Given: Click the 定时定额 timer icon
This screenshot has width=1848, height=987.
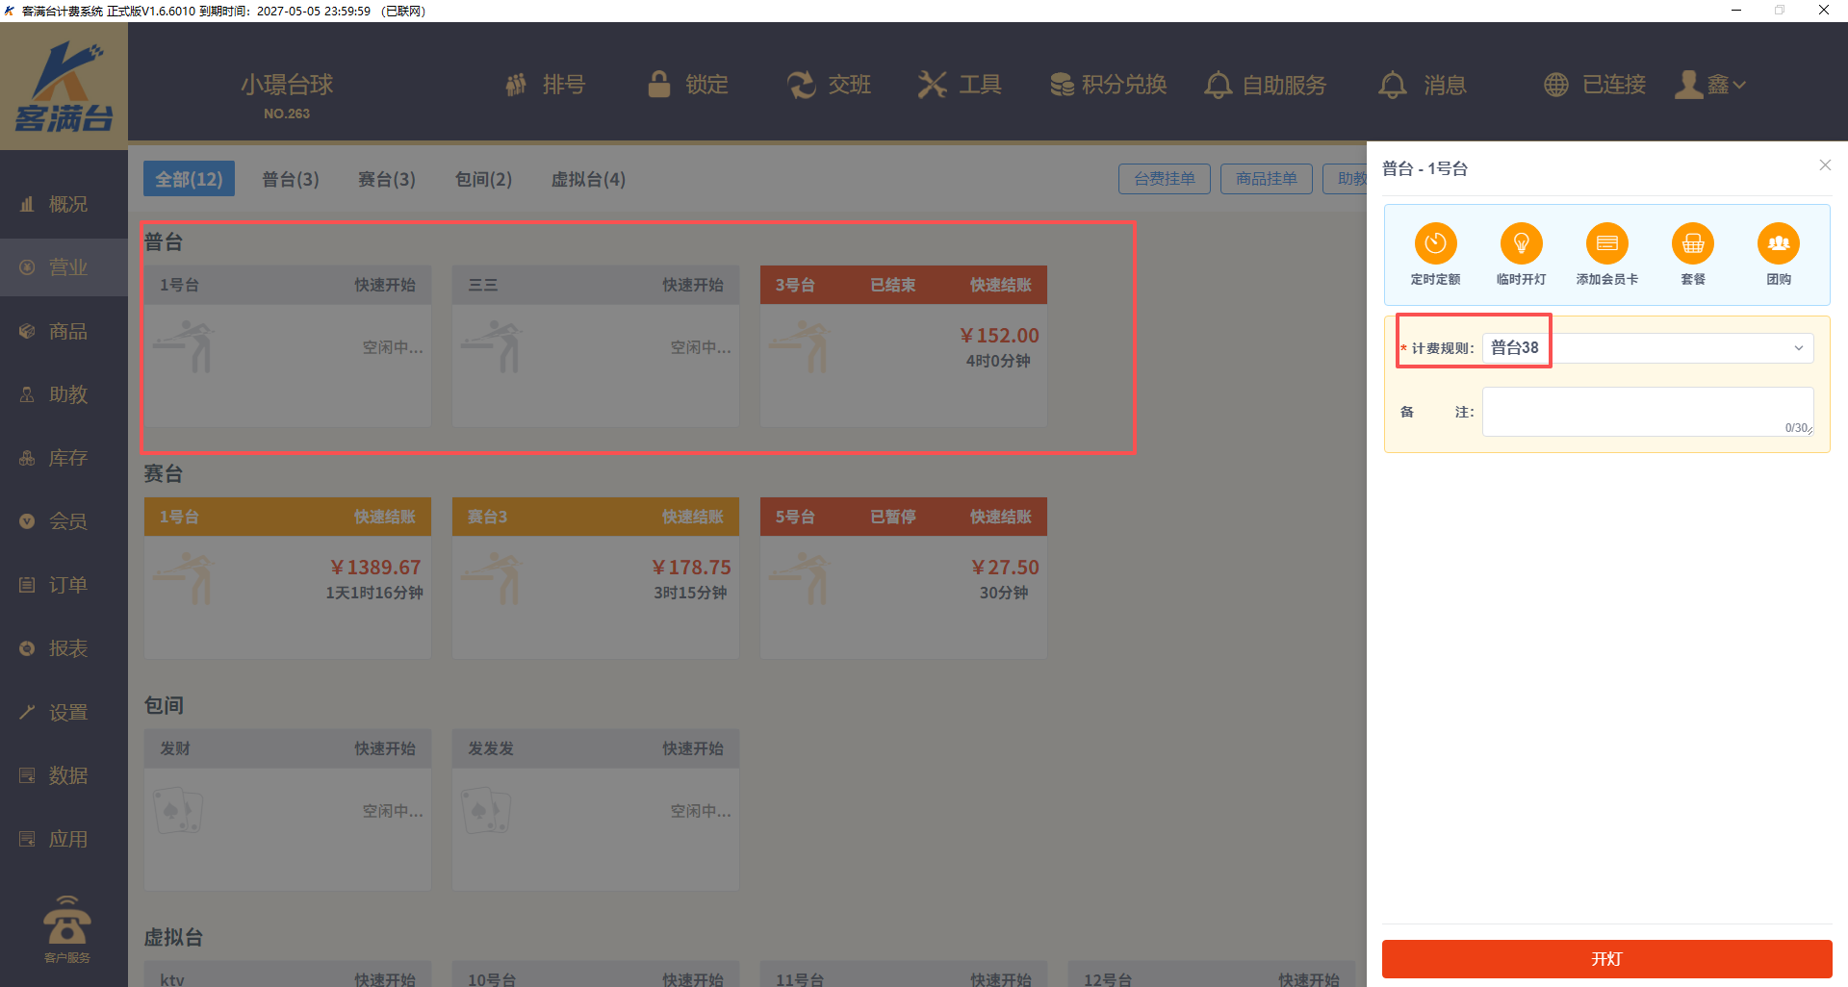Looking at the screenshot, I should click(1435, 244).
